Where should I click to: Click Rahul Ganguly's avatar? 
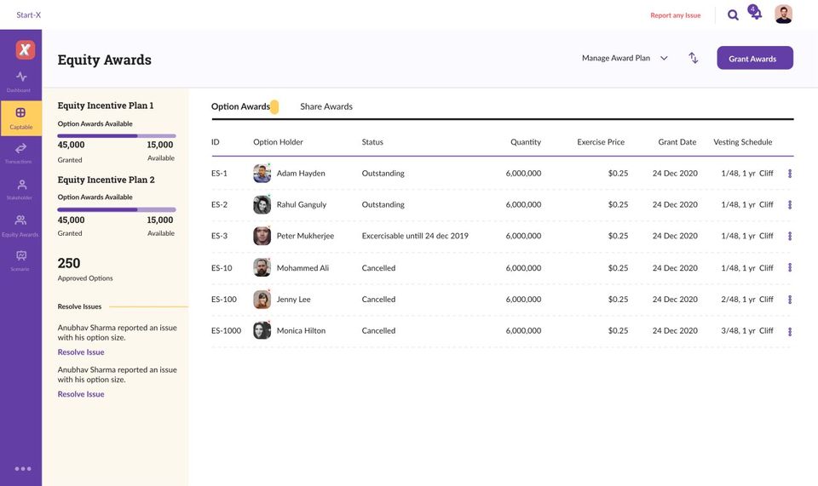pos(262,205)
